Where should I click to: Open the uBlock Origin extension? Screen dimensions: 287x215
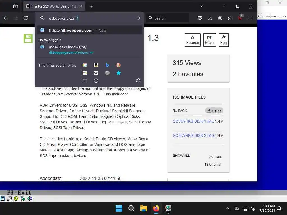coord(240,18)
